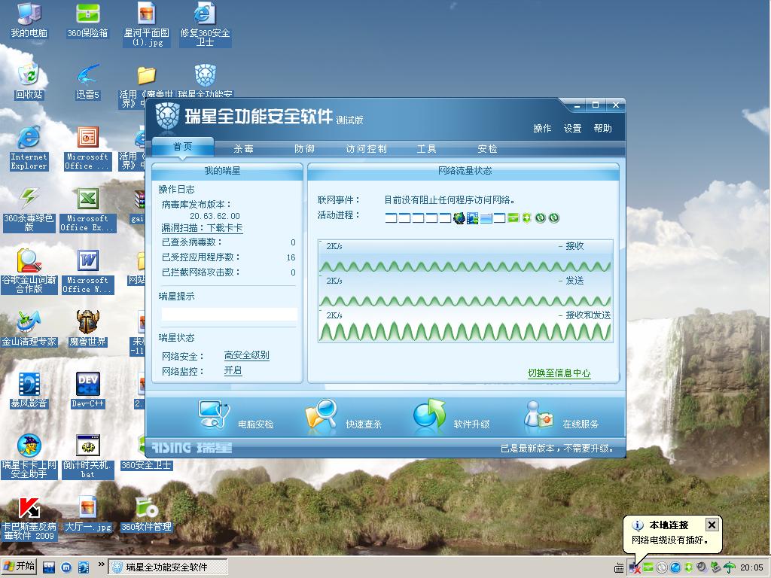Open 暴风影音 desktop icon
This screenshot has height=578, width=771.
pyautogui.click(x=29, y=391)
